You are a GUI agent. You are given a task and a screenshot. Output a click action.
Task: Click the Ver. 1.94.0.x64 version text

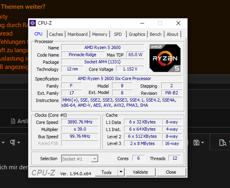[75, 174]
